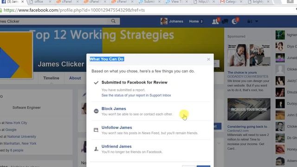Go to Johanes profile link
This screenshot has width=297, height=167.
(176, 21)
